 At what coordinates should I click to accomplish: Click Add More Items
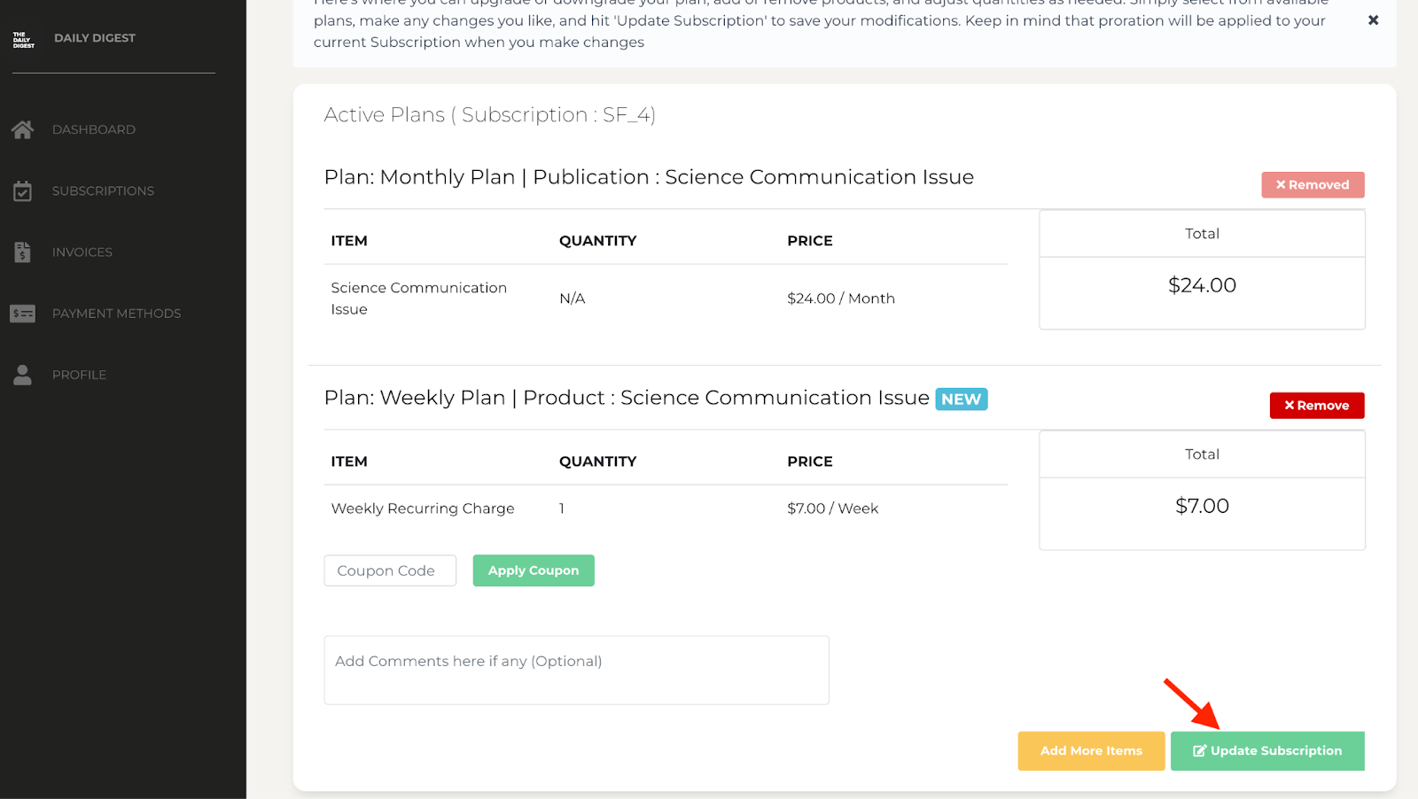tap(1091, 750)
